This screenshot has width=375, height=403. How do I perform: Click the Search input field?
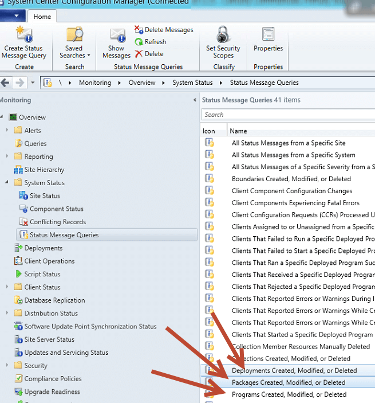point(288,115)
